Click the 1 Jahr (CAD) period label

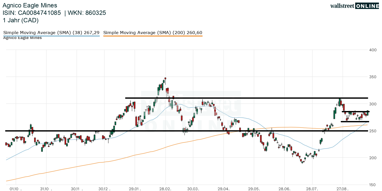tap(21, 21)
